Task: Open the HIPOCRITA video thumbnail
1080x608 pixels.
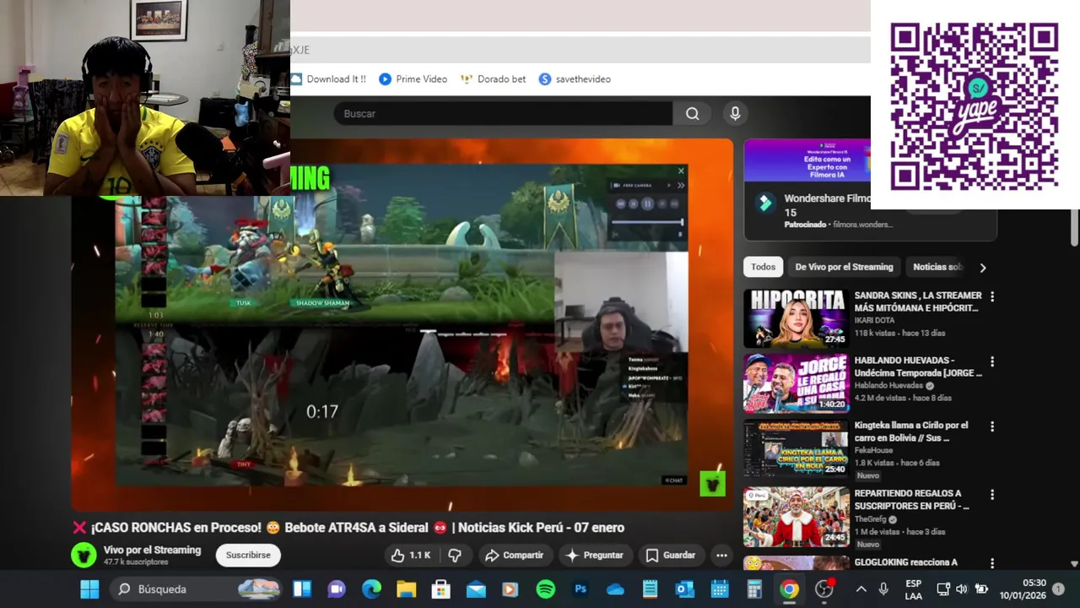Action: pos(796,318)
